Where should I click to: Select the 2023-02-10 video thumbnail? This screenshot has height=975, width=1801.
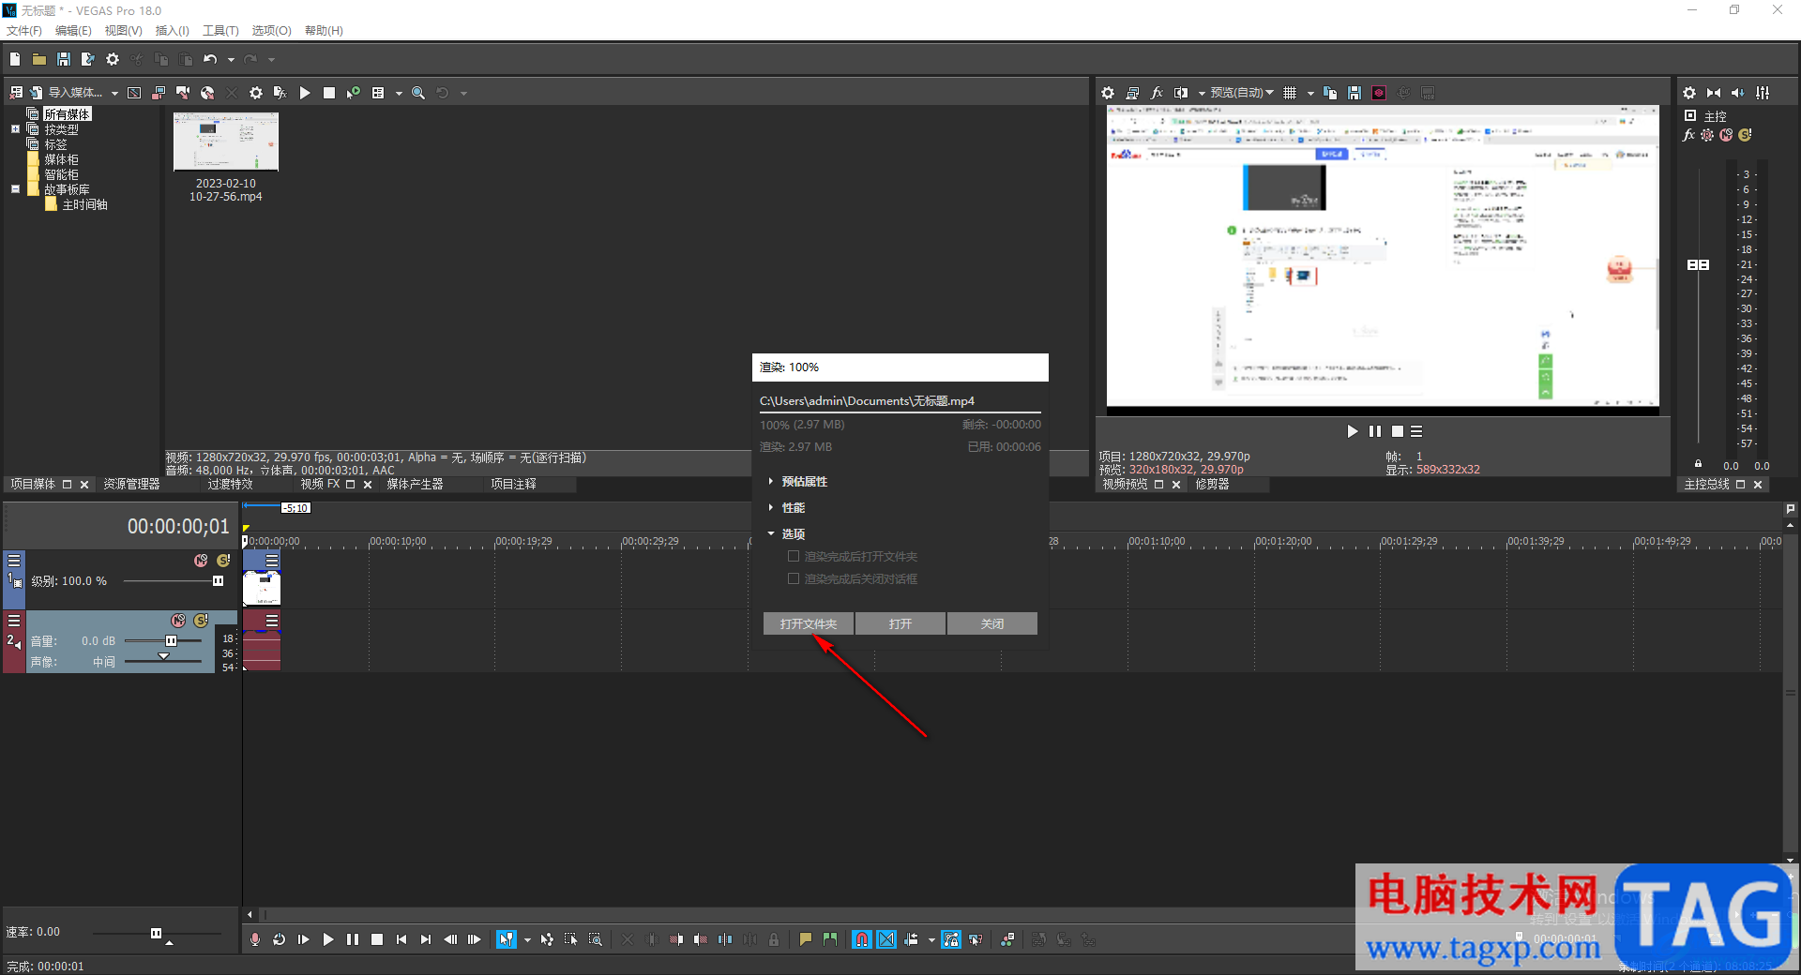tap(226, 142)
